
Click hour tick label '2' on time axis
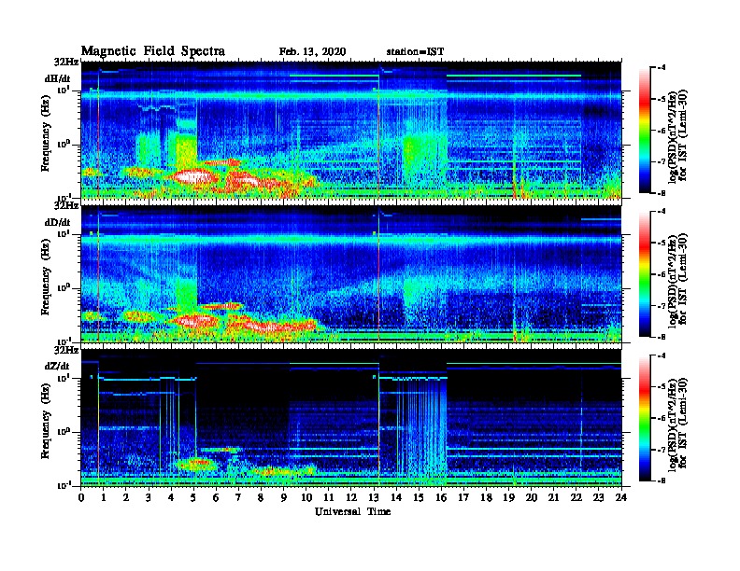(126, 498)
